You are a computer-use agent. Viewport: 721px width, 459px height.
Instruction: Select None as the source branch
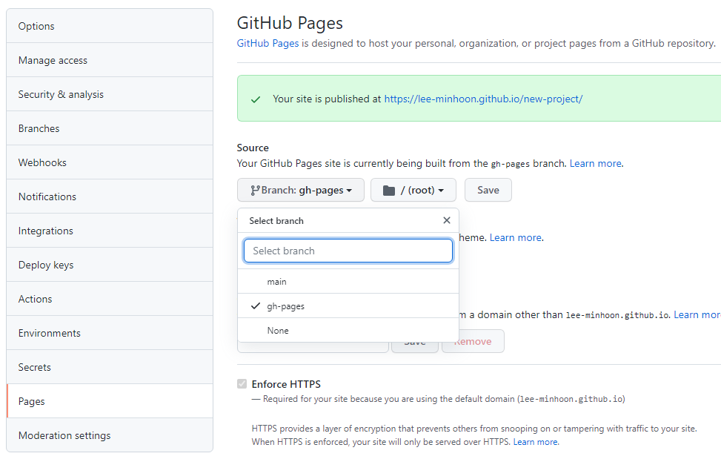(x=348, y=330)
